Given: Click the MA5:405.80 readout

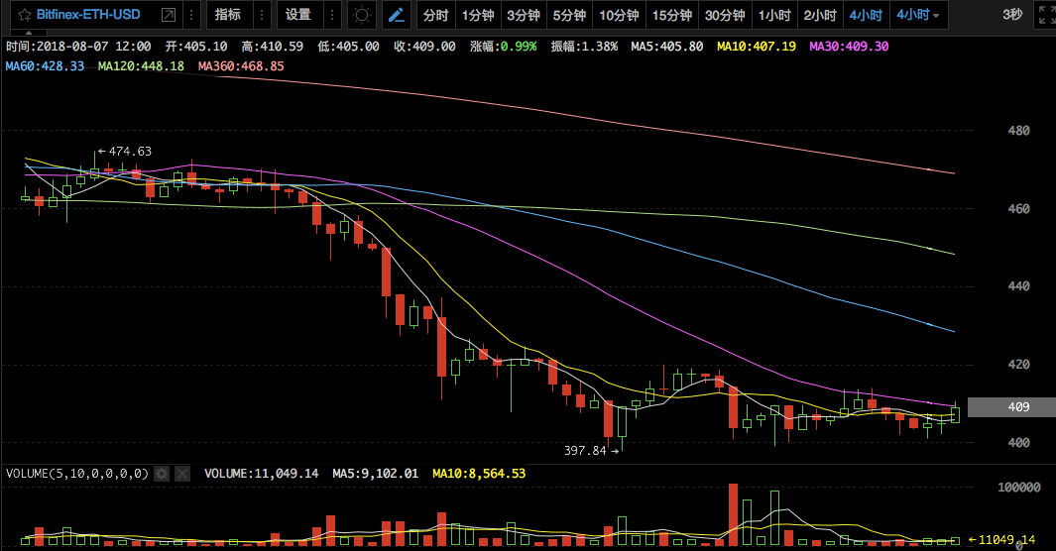Looking at the screenshot, I should [666, 47].
